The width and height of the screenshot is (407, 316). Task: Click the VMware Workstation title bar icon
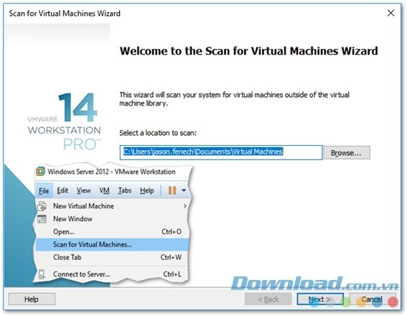tap(40, 172)
